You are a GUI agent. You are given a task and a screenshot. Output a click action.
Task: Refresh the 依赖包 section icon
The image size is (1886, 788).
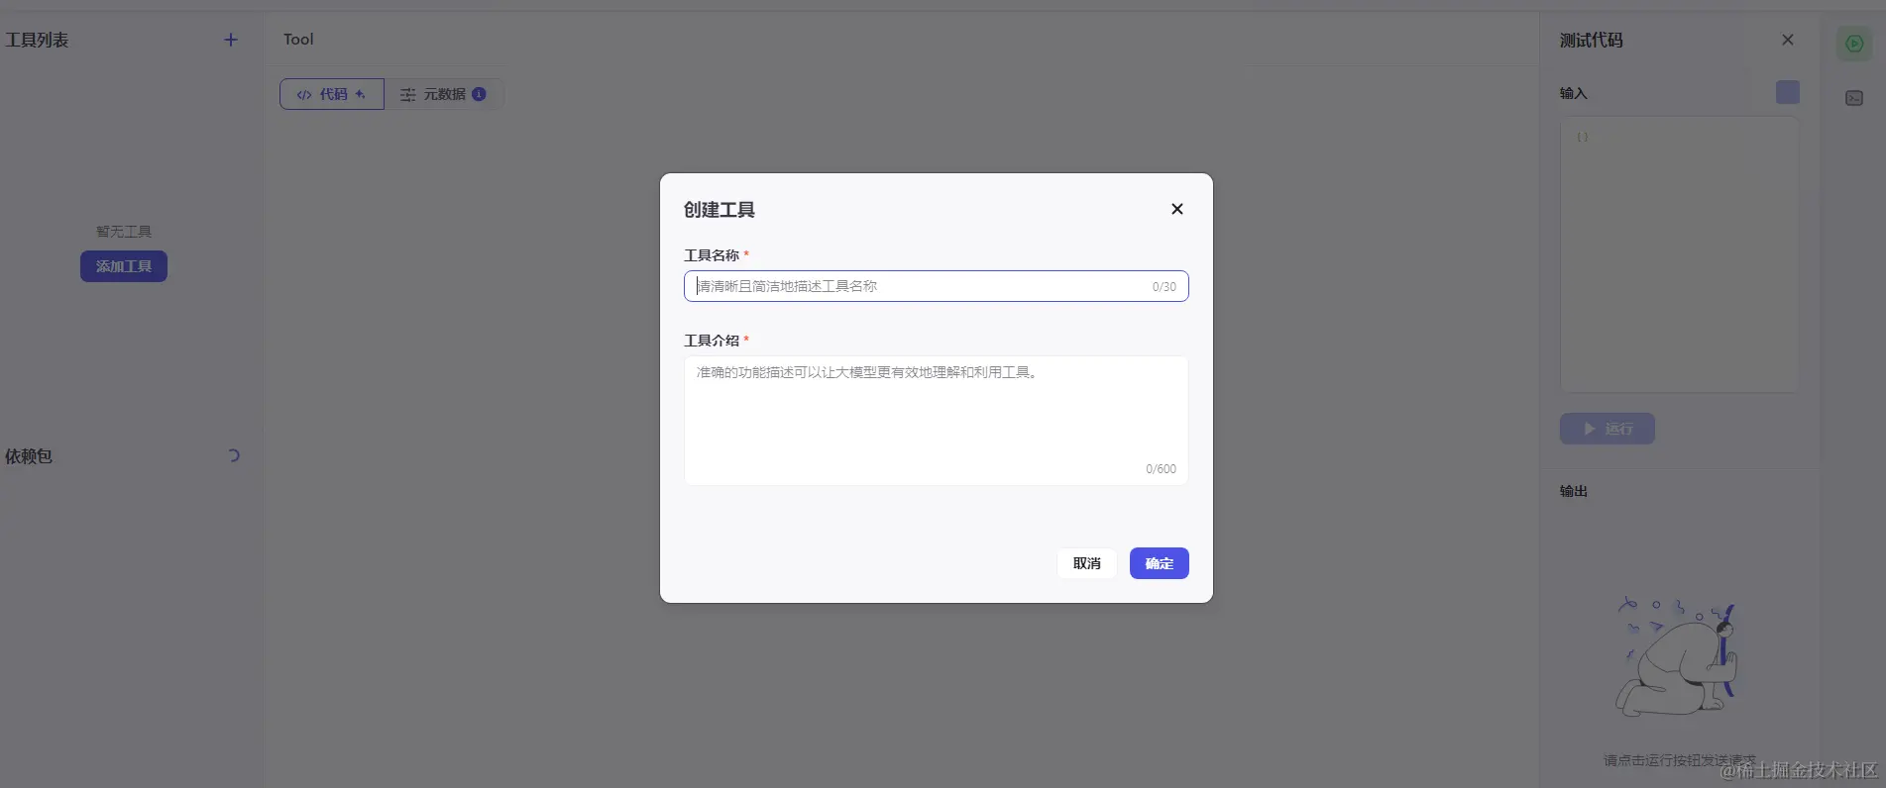click(x=234, y=455)
